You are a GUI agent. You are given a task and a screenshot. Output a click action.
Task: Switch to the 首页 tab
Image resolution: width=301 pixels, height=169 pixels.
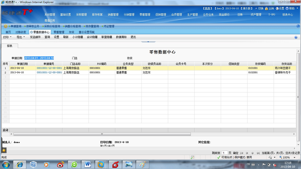click(8, 32)
